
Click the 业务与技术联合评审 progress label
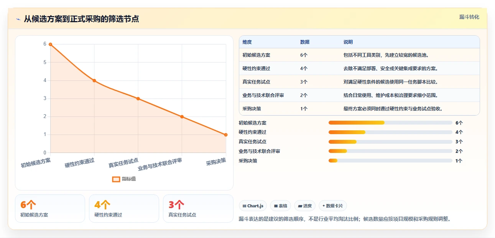click(x=260, y=151)
